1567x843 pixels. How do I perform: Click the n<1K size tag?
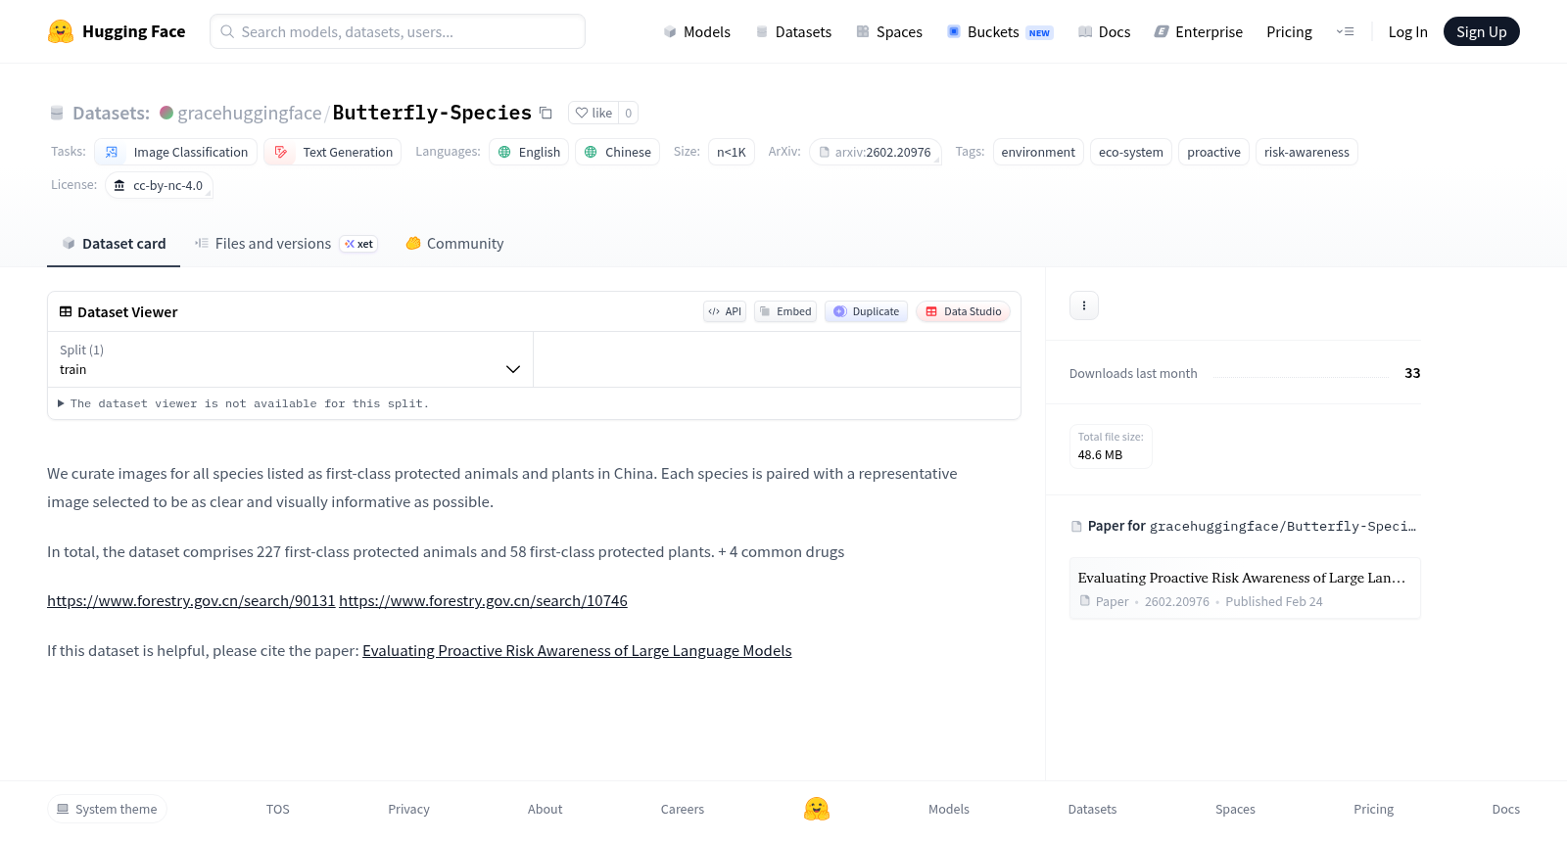point(732,152)
